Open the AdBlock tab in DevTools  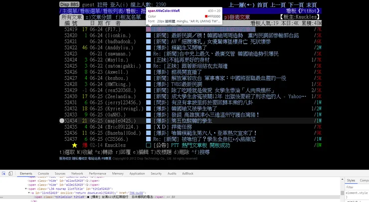(187, 174)
